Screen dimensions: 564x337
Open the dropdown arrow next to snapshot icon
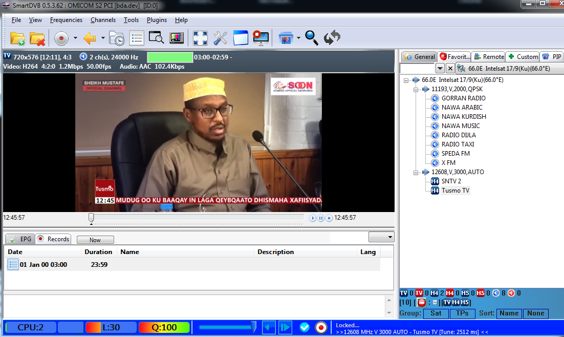[x=298, y=38]
